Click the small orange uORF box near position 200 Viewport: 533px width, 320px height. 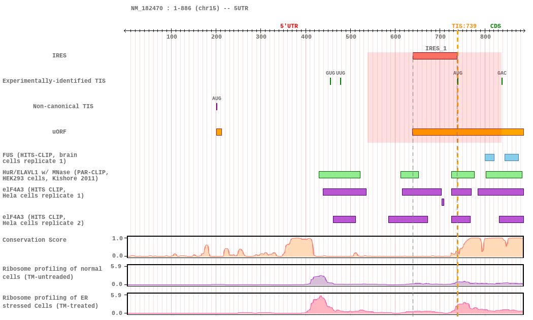(x=219, y=132)
